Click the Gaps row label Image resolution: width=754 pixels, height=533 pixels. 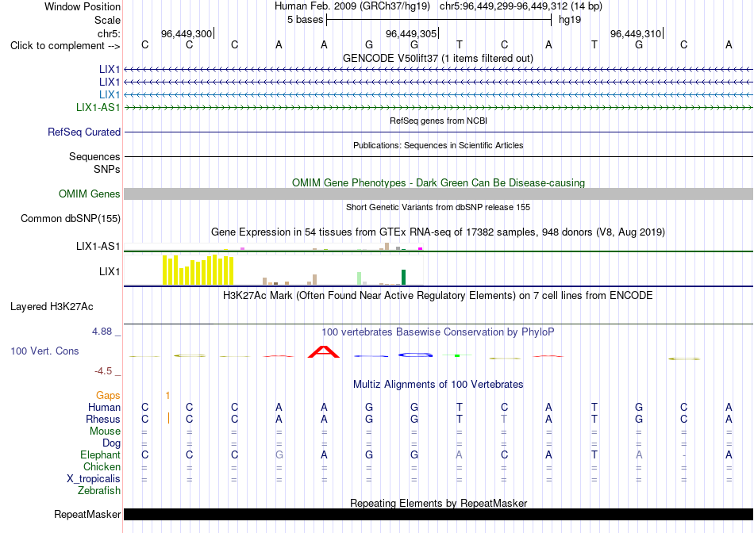click(108, 395)
